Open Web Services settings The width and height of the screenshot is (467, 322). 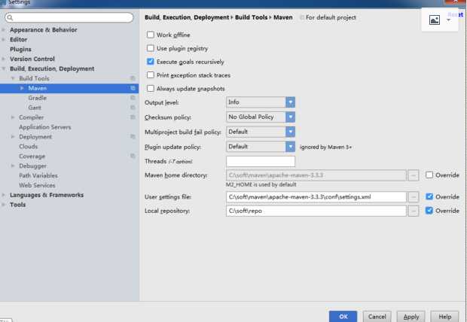tap(37, 185)
